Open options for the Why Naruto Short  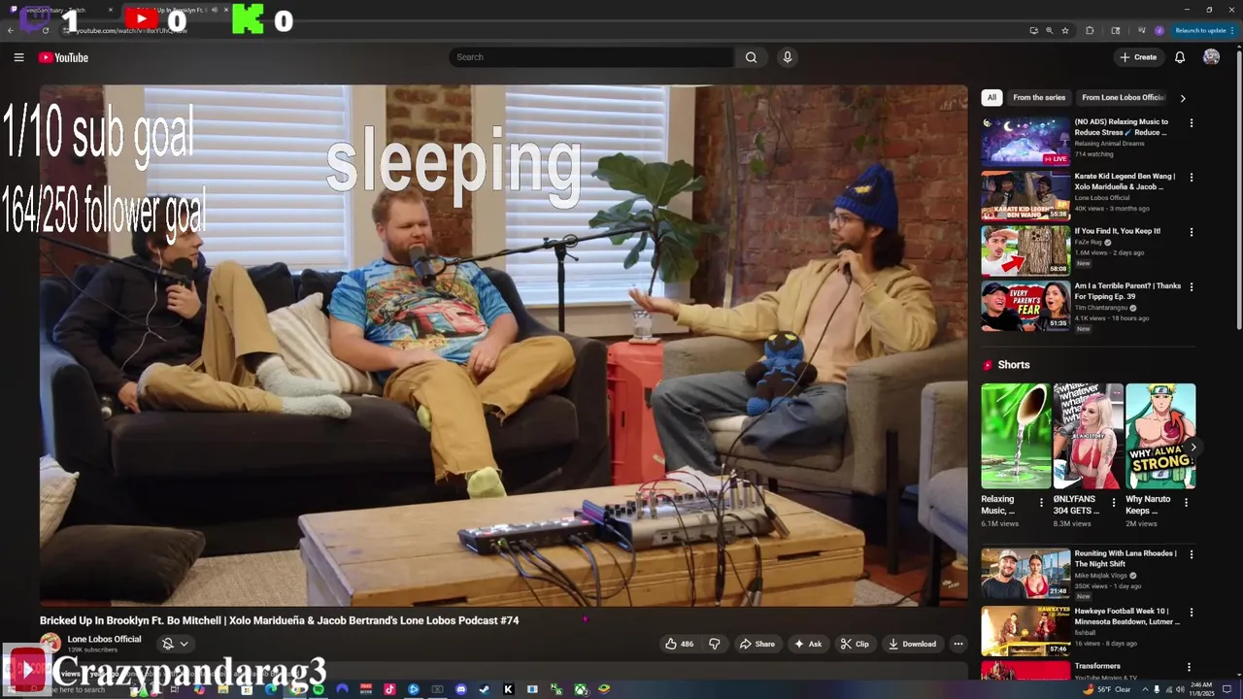coord(1186,503)
